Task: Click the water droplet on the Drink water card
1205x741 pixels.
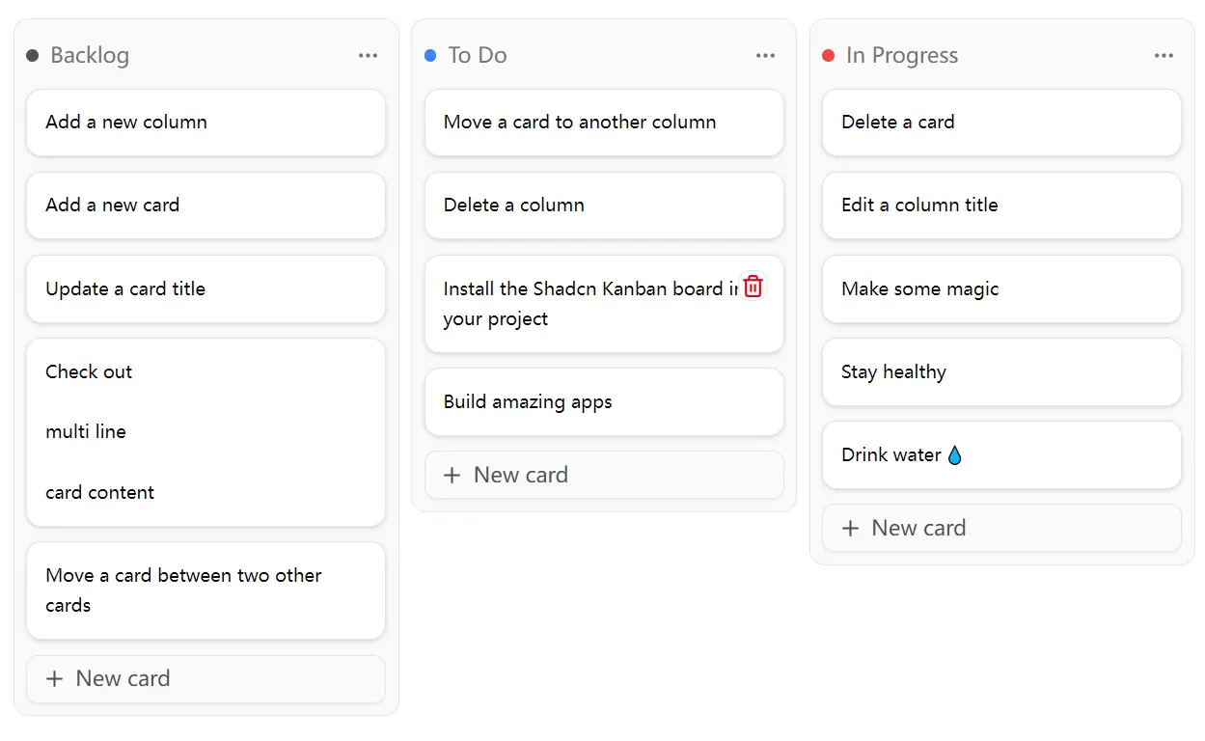Action: [x=954, y=453]
